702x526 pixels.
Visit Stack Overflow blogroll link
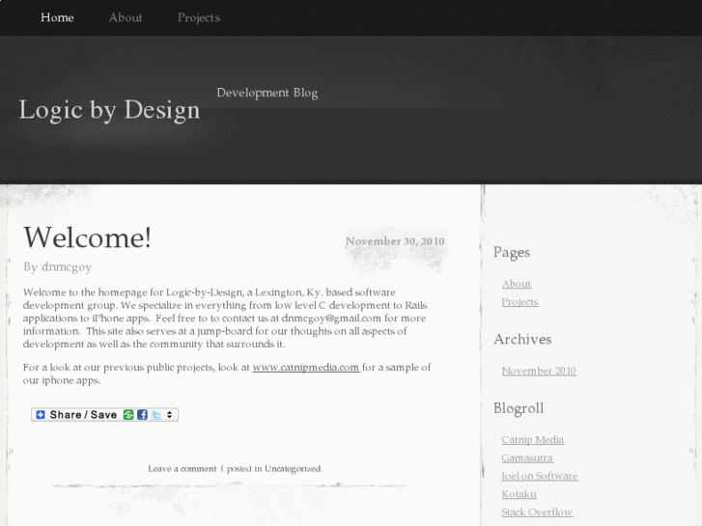point(537,512)
